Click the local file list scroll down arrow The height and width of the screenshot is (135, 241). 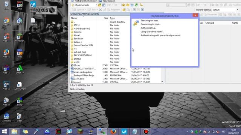[162, 82]
